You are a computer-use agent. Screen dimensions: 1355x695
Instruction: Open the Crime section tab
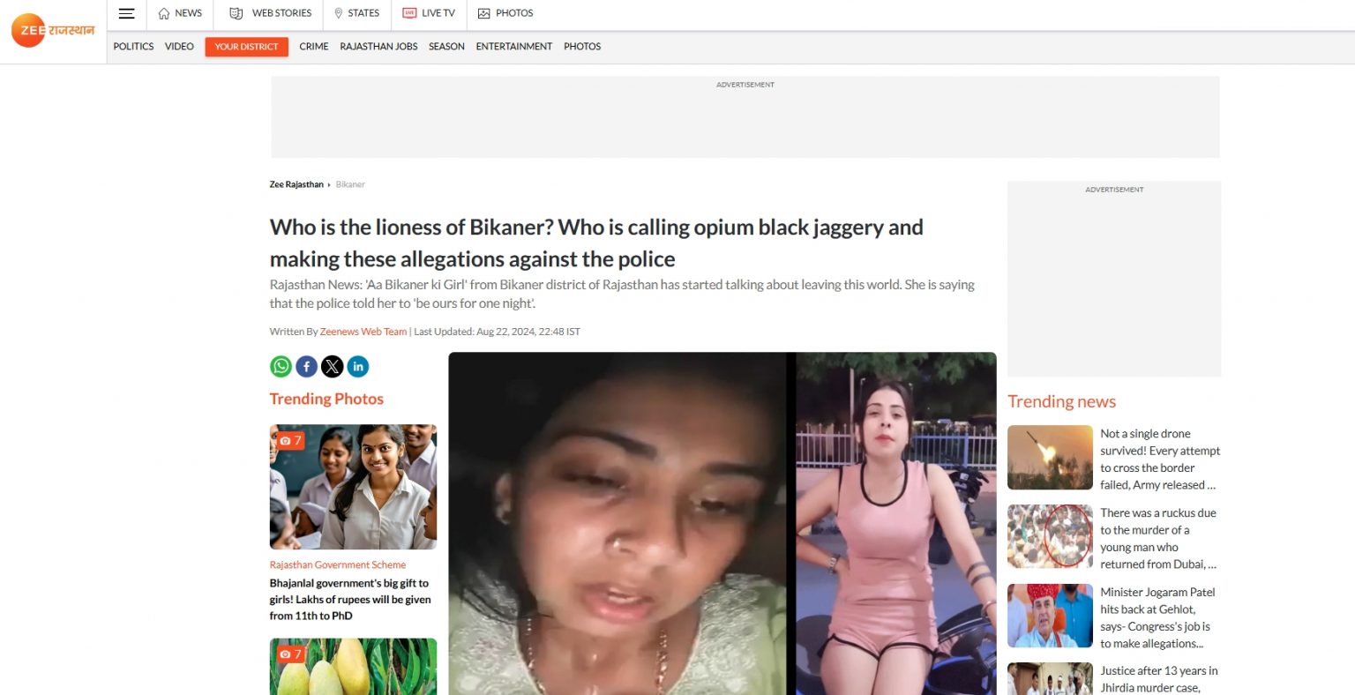coord(313,47)
